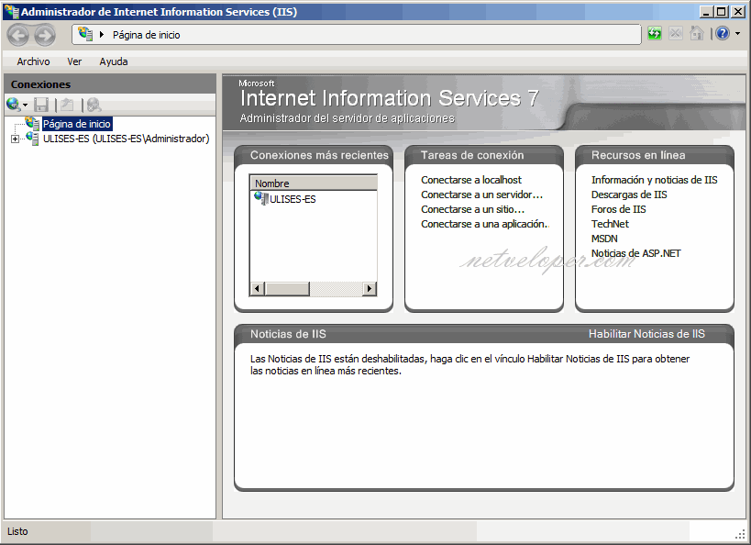751x545 pixels.
Task: Click the window resize grip in status bar
Action: click(x=740, y=533)
